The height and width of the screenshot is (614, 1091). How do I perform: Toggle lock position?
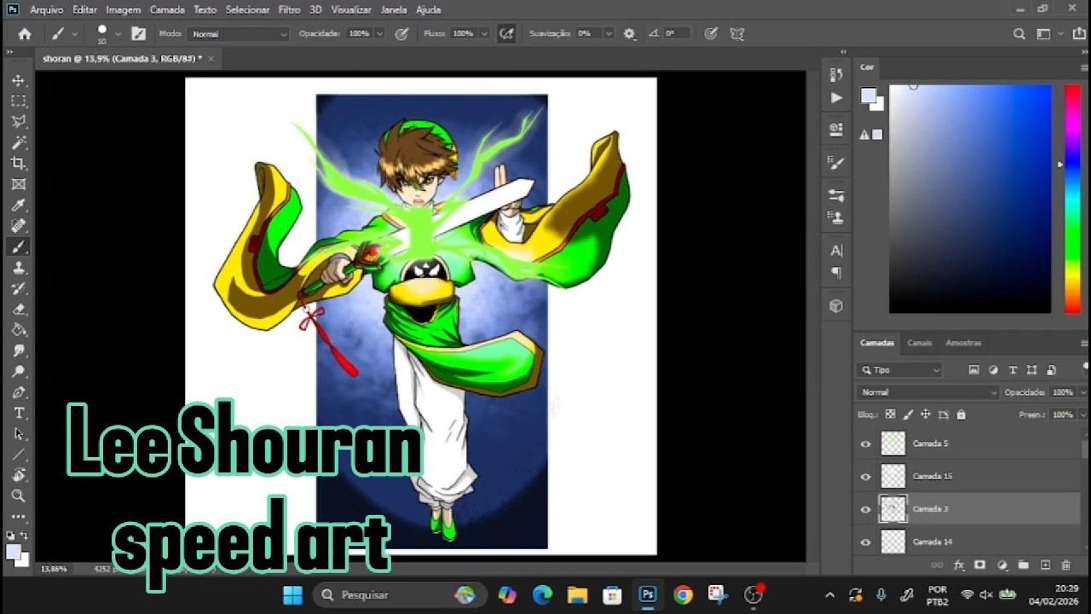tap(926, 414)
